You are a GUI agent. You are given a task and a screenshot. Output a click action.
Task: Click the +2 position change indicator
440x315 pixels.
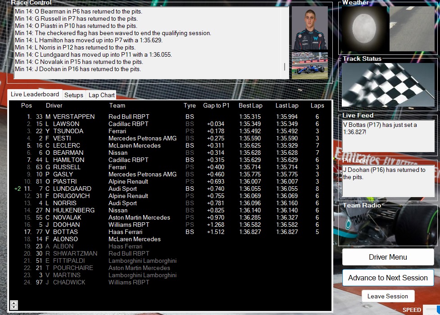pos(18,189)
